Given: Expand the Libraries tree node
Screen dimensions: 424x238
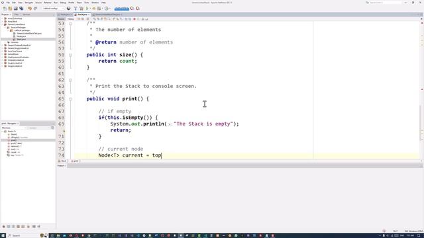Looking at the screenshot, I should pyautogui.click(x=5, y=42).
